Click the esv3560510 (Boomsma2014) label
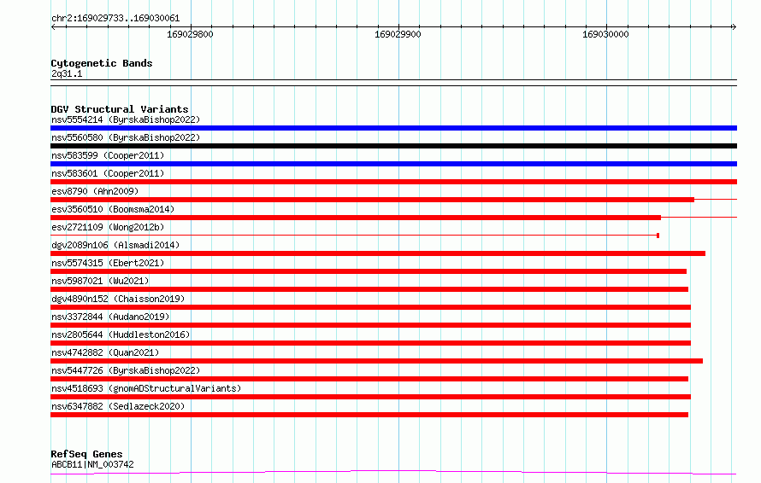 [113, 209]
